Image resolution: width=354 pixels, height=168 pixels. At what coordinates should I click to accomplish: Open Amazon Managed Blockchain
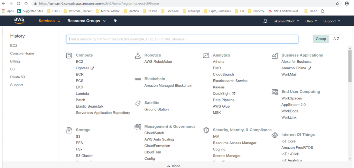168,86
